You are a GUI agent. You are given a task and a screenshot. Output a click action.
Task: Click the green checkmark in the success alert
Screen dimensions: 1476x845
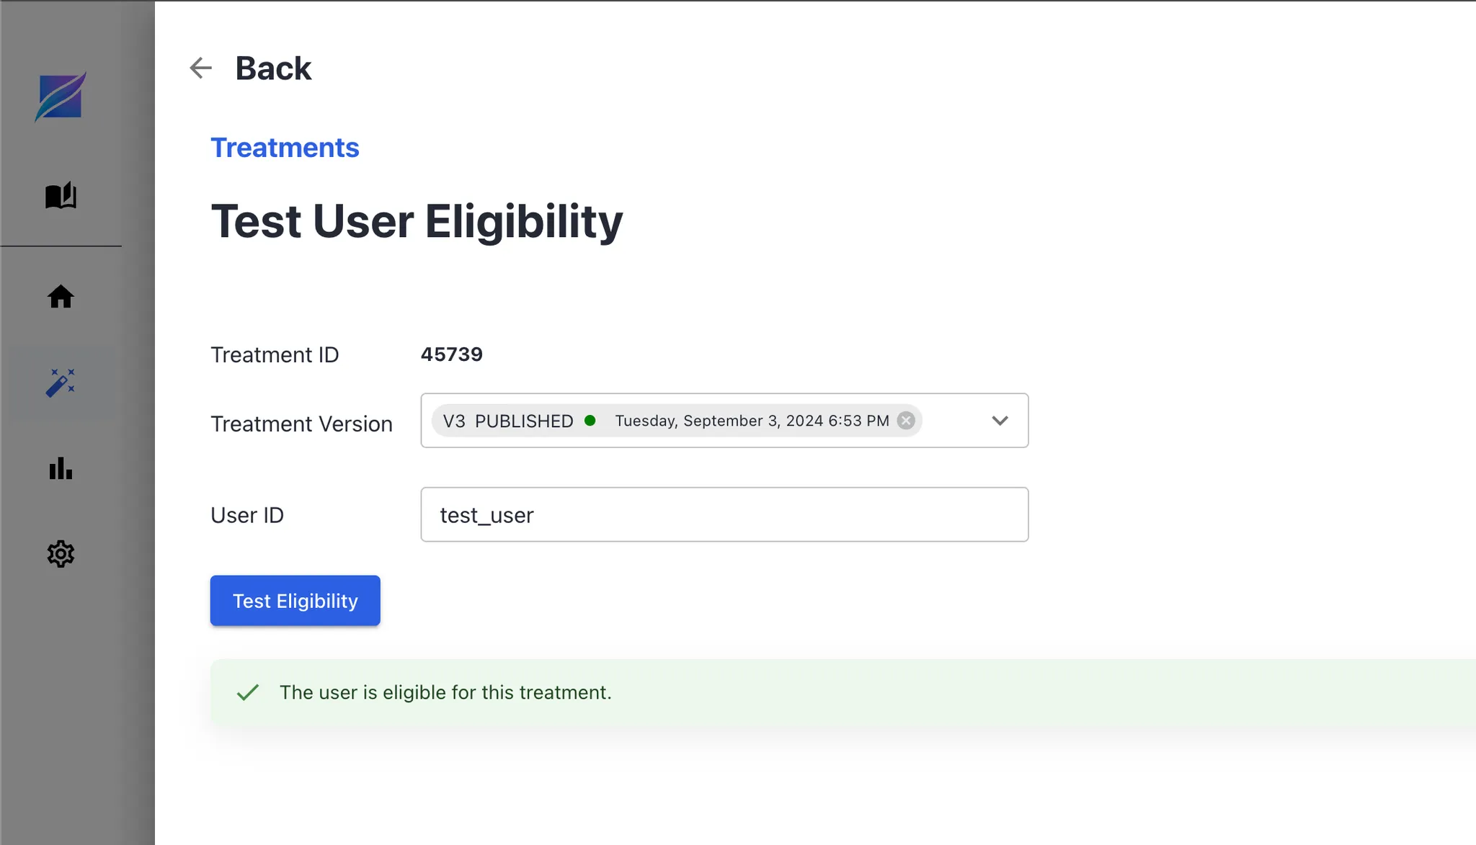(247, 692)
